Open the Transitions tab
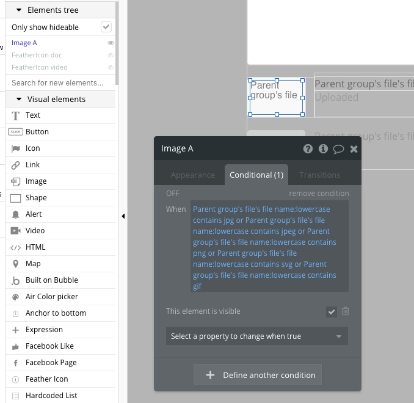Image resolution: width=414 pixels, height=403 pixels. pyautogui.click(x=319, y=175)
